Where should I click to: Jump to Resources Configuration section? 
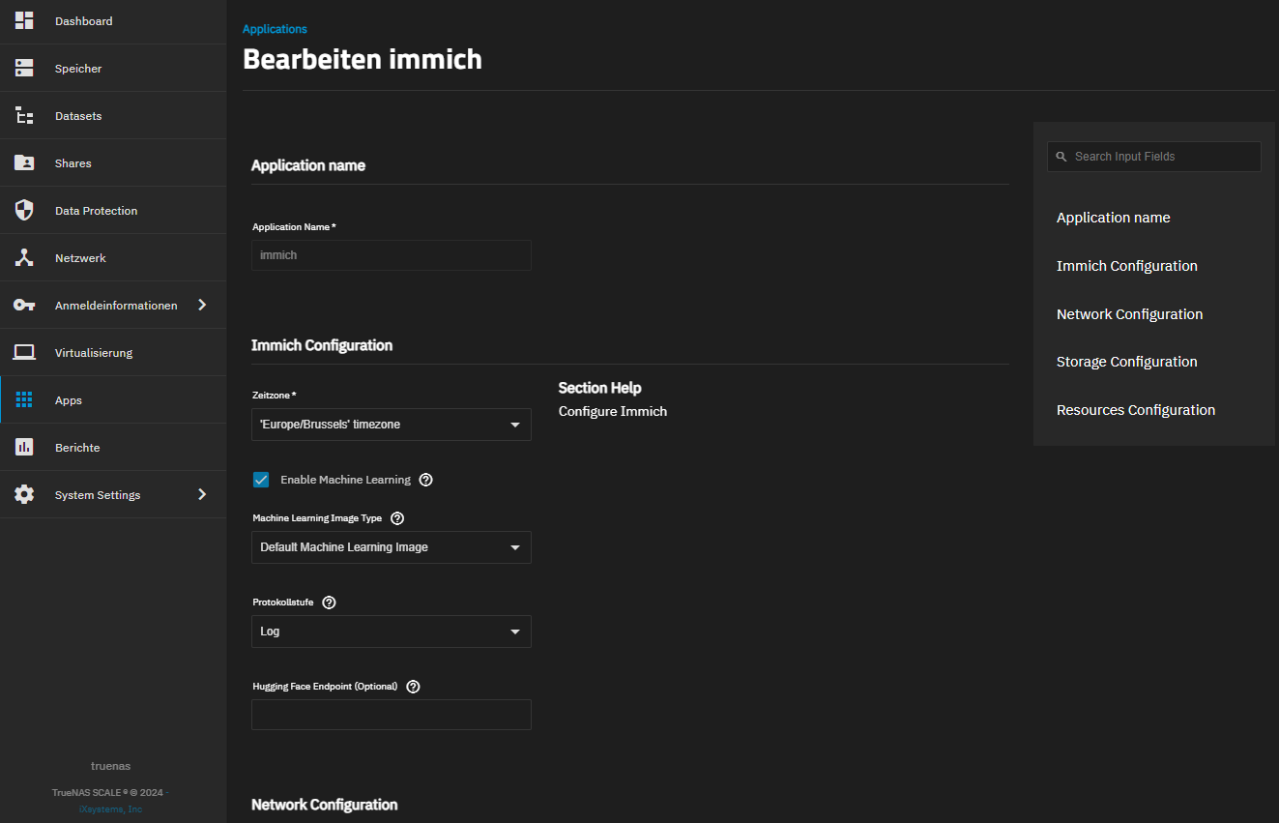click(1135, 410)
